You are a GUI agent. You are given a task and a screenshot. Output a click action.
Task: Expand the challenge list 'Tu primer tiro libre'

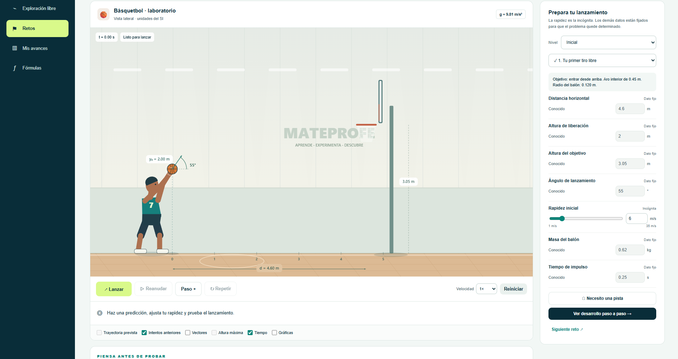(x=602, y=61)
